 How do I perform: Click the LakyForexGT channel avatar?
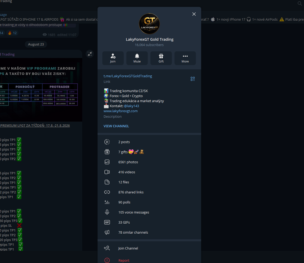(x=149, y=24)
